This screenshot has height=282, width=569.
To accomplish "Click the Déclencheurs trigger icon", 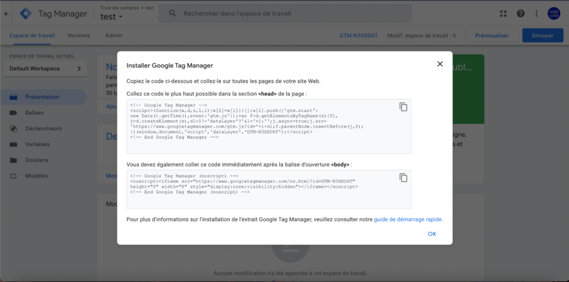I will [13, 129].
